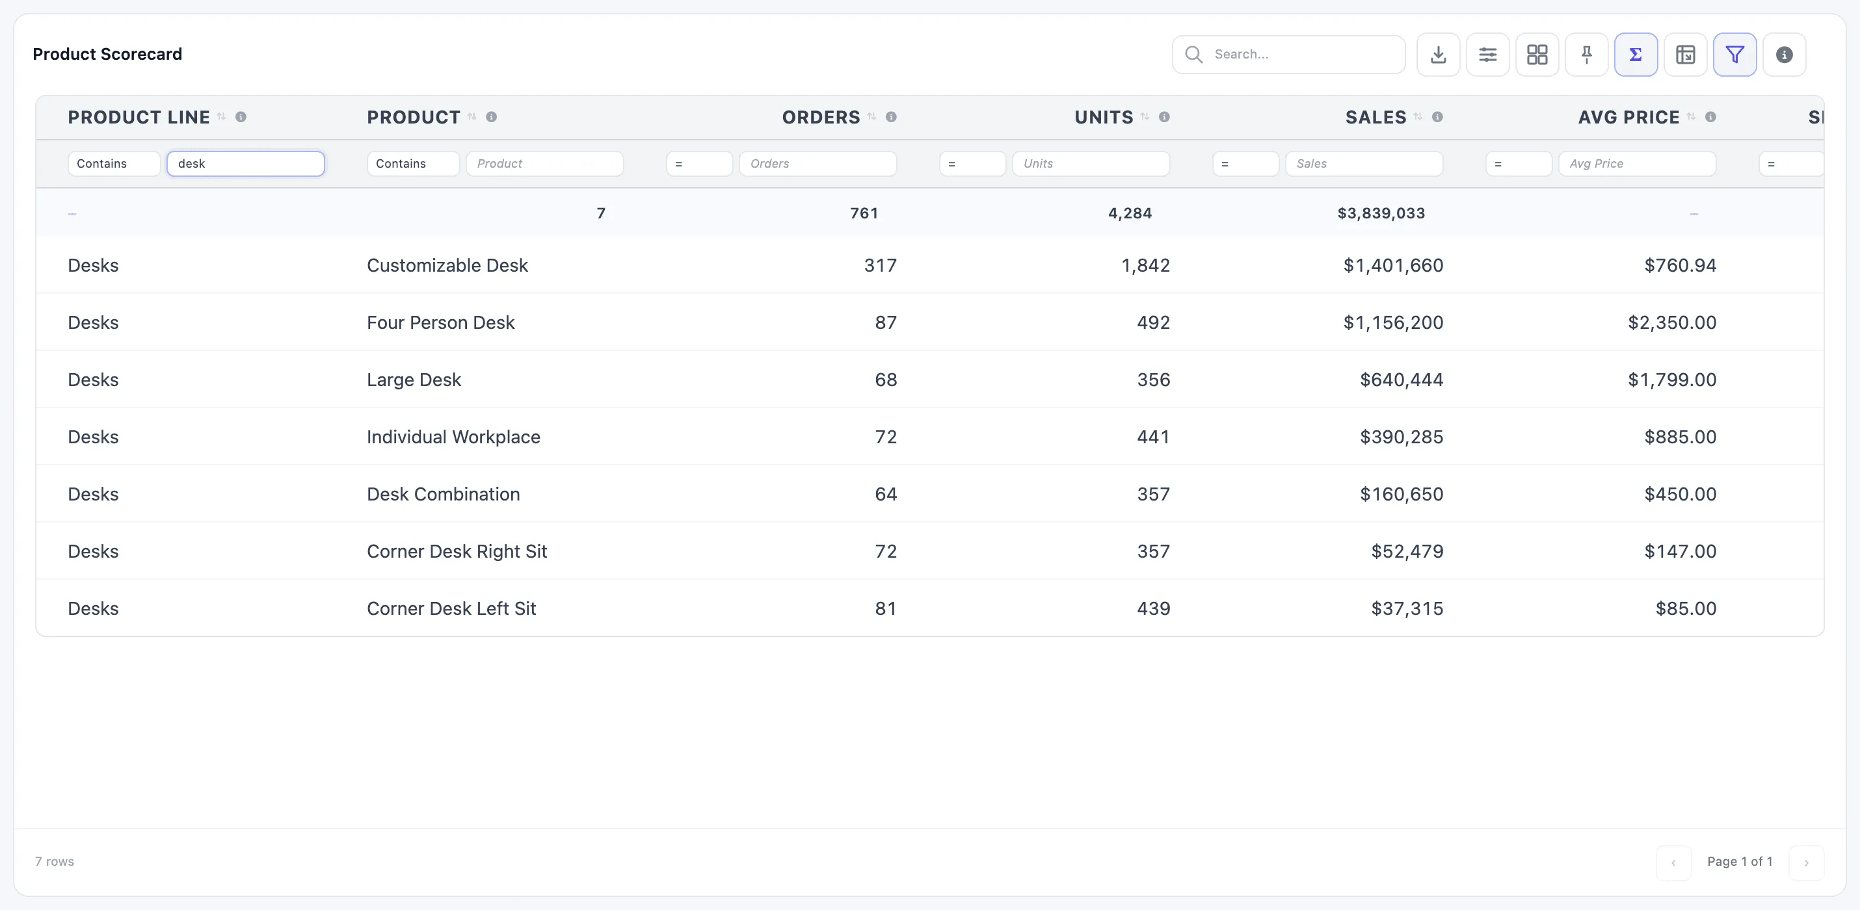Screen dimensions: 1860x910
Task: Open the info icon in the toolbar
Action: point(1784,54)
